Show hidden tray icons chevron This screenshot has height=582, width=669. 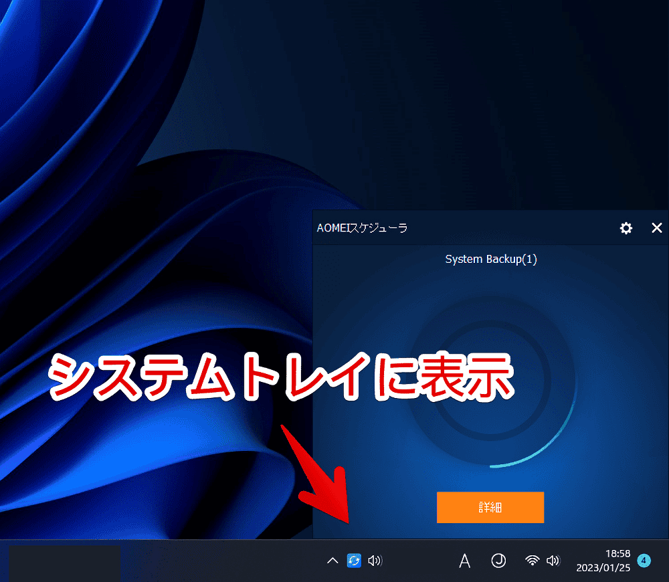(x=332, y=560)
